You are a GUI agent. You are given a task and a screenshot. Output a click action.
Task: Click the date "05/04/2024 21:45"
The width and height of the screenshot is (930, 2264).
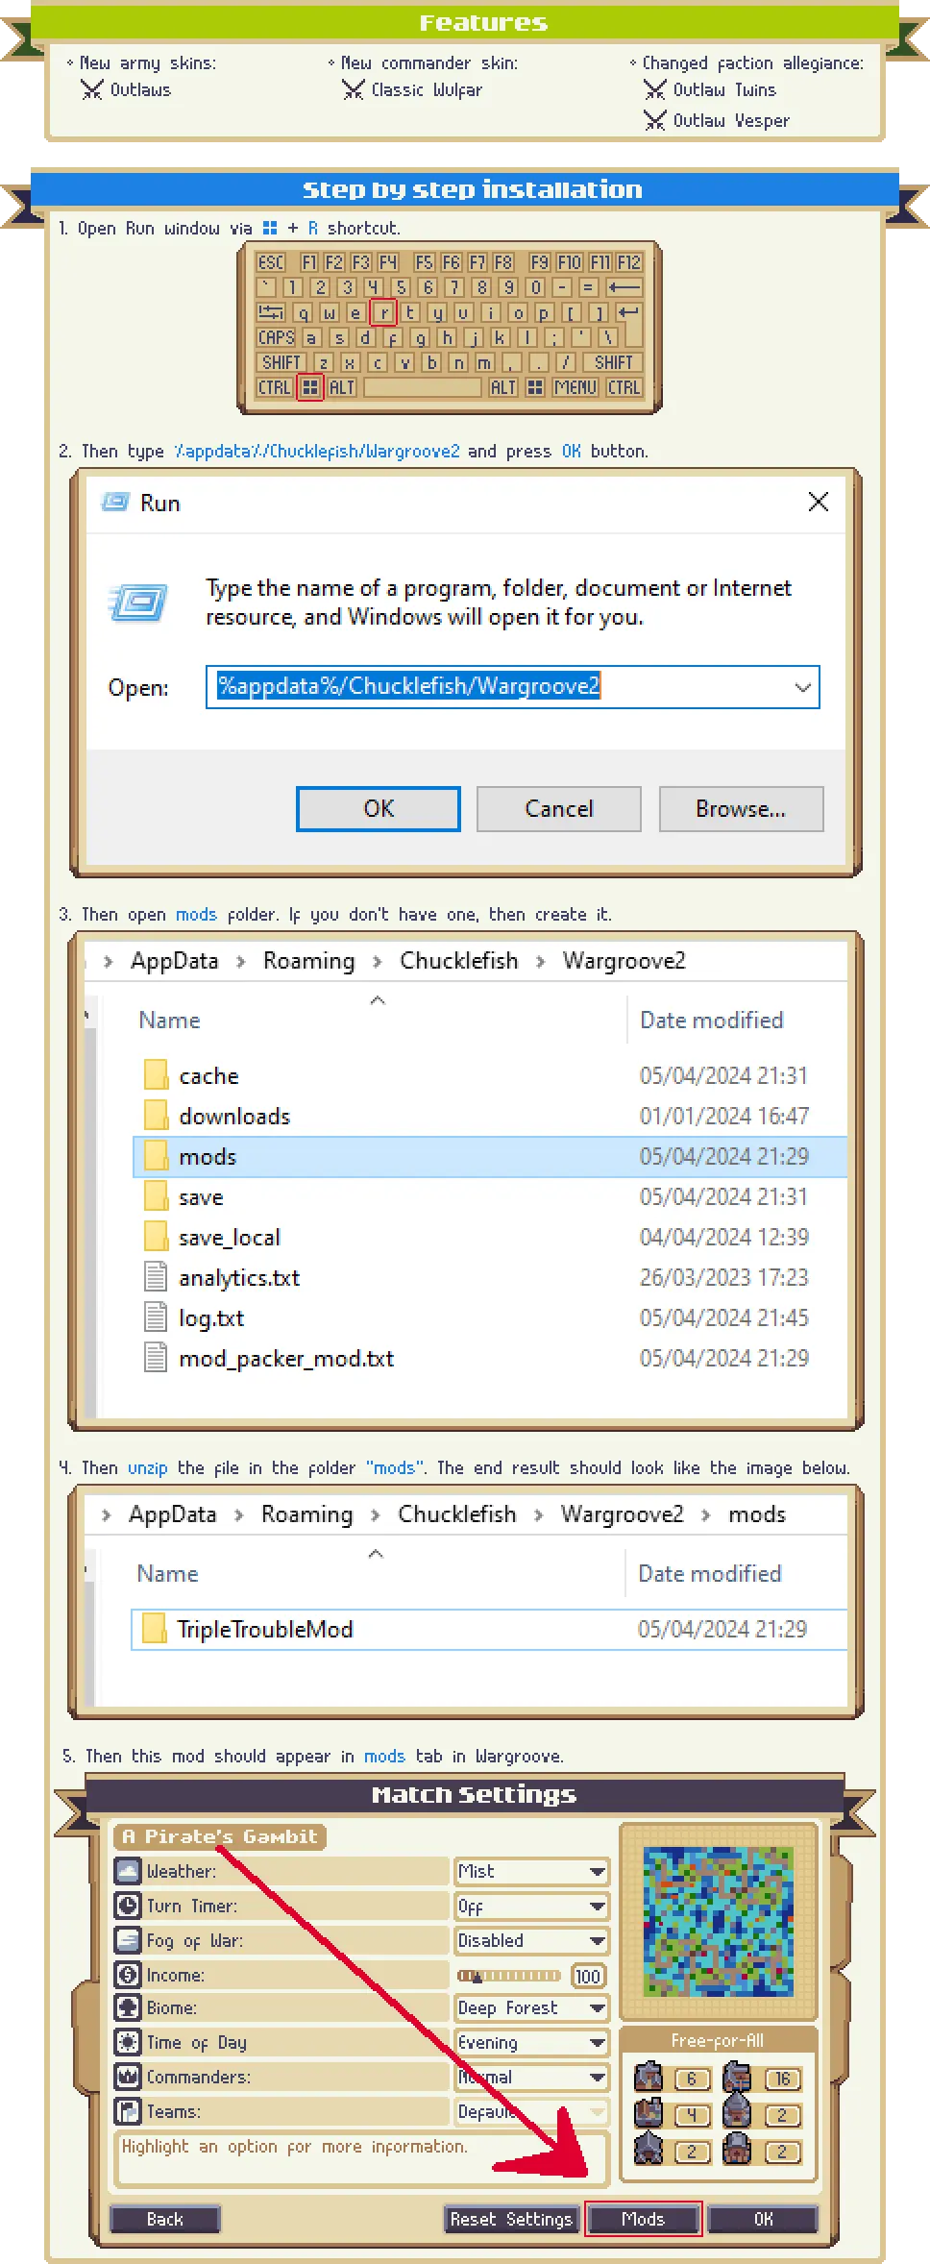724,1317
